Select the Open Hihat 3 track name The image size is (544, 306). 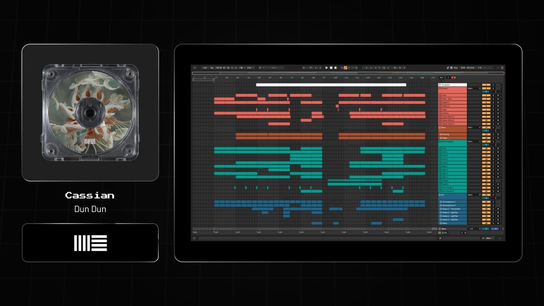[448, 124]
